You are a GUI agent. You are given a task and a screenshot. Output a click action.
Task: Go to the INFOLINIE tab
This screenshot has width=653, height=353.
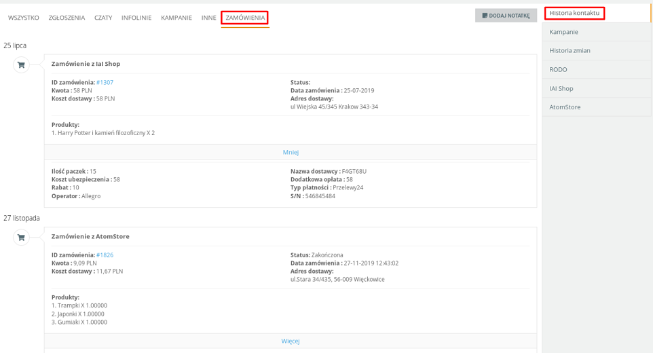point(136,18)
